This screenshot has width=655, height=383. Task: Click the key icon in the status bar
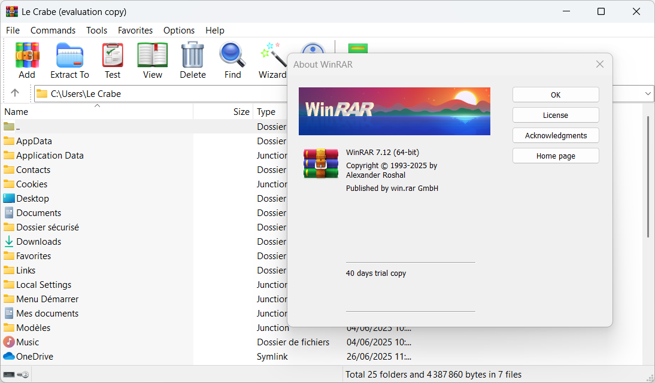point(23,375)
